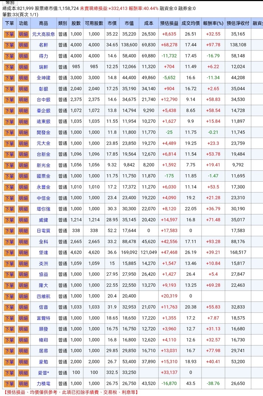Open 明細 for 元大高股息 row
This screenshot has width=263, height=396.
[x=23, y=34]
